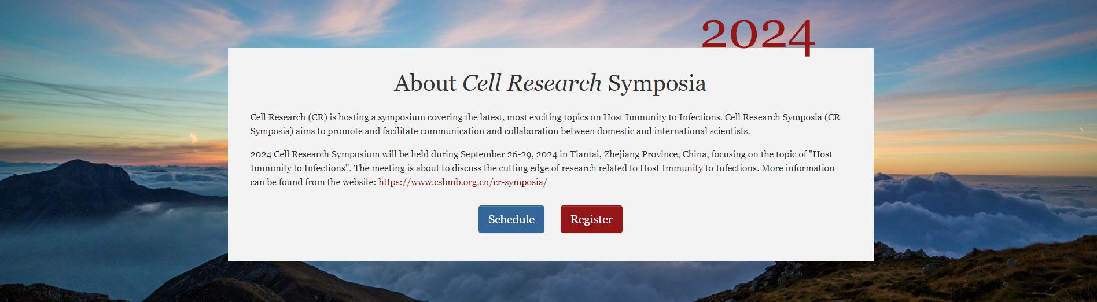The image size is (1097, 302).
Task: Click empty panel area below the buttons
Action: click(550, 248)
